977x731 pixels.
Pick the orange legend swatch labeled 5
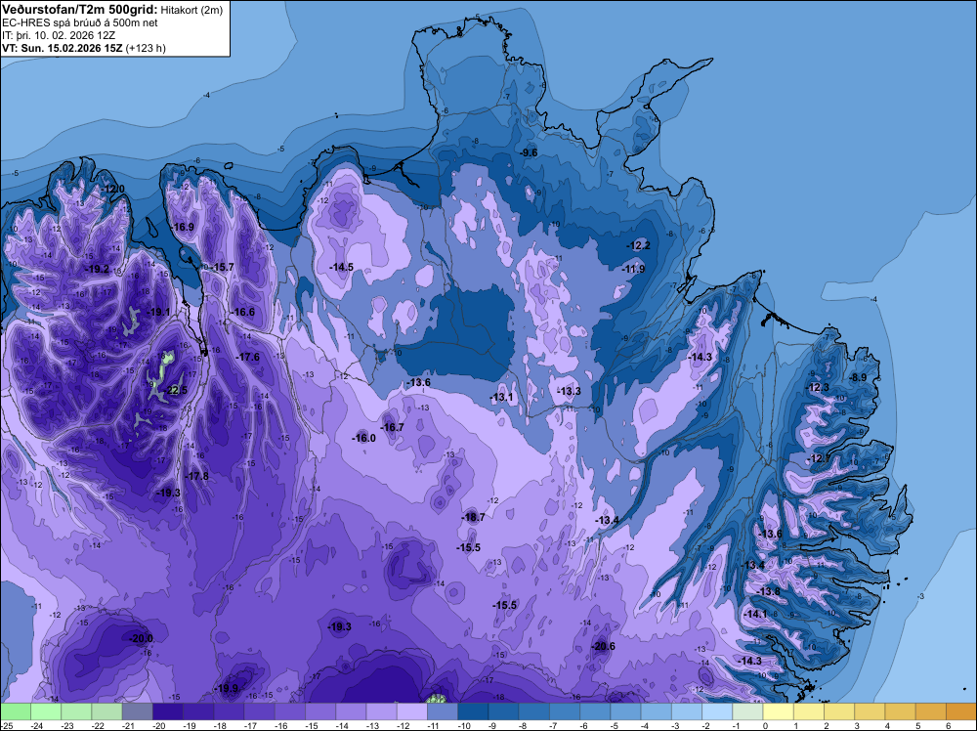931,711
